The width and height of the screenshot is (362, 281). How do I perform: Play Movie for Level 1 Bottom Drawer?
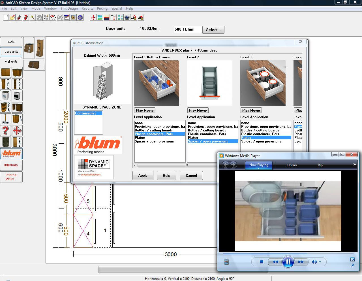(145, 110)
